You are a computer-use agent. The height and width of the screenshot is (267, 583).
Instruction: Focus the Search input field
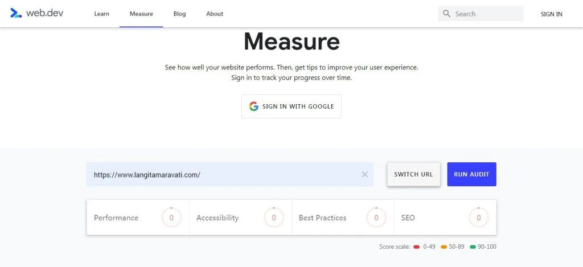[x=481, y=14]
